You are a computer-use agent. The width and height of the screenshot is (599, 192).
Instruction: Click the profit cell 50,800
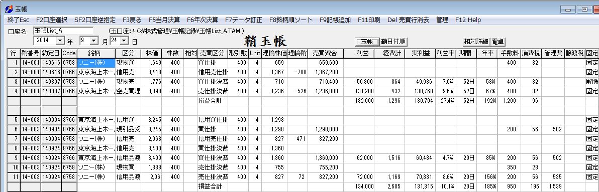pos(359,82)
